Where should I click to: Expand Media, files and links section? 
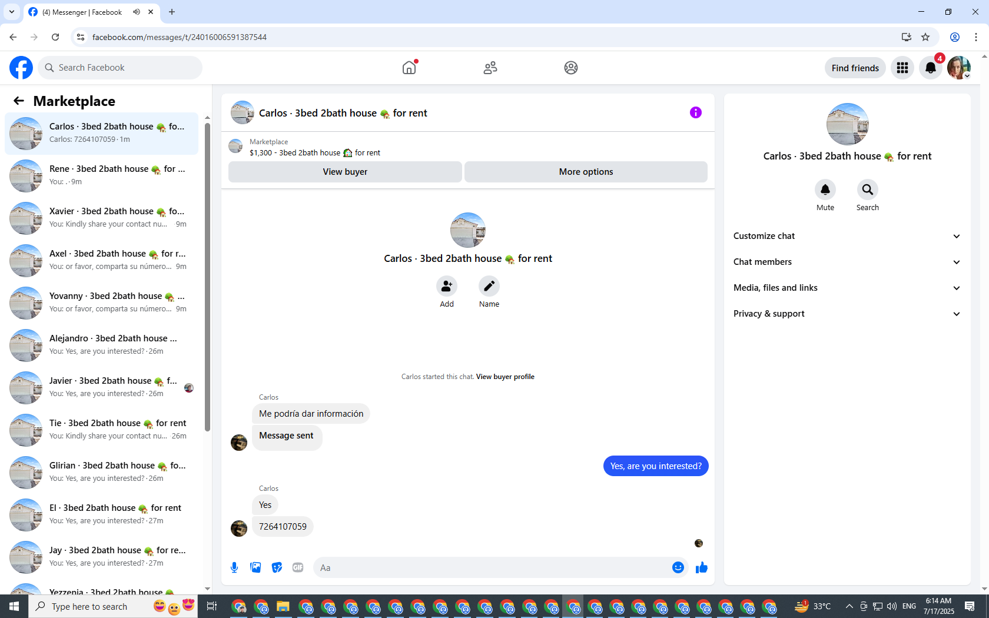847,288
